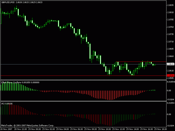Viewport: 175px width, 131px height.
Task: Click the Elliott Wave scale value 0.010541
Action: [x=171, y=82]
